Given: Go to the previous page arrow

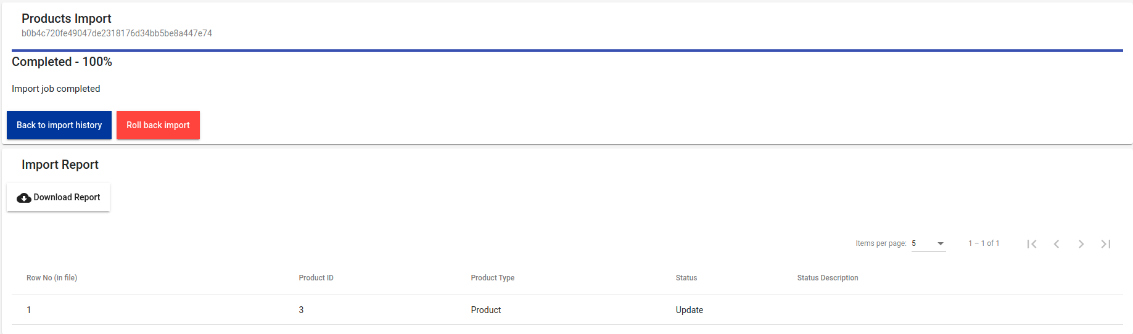Looking at the screenshot, I should [x=1057, y=244].
